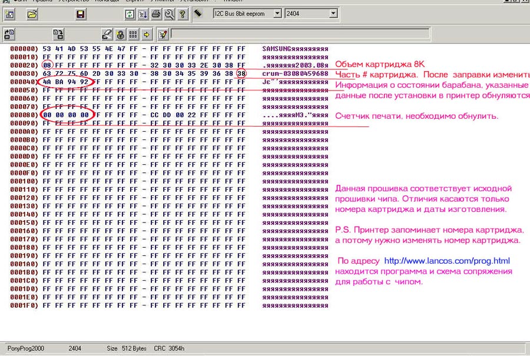
Task: Click the empty note field in the second toolbar
Action: [x=300, y=34]
